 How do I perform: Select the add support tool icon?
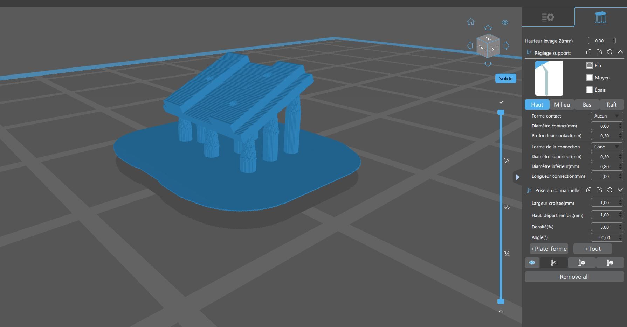point(553,263)
